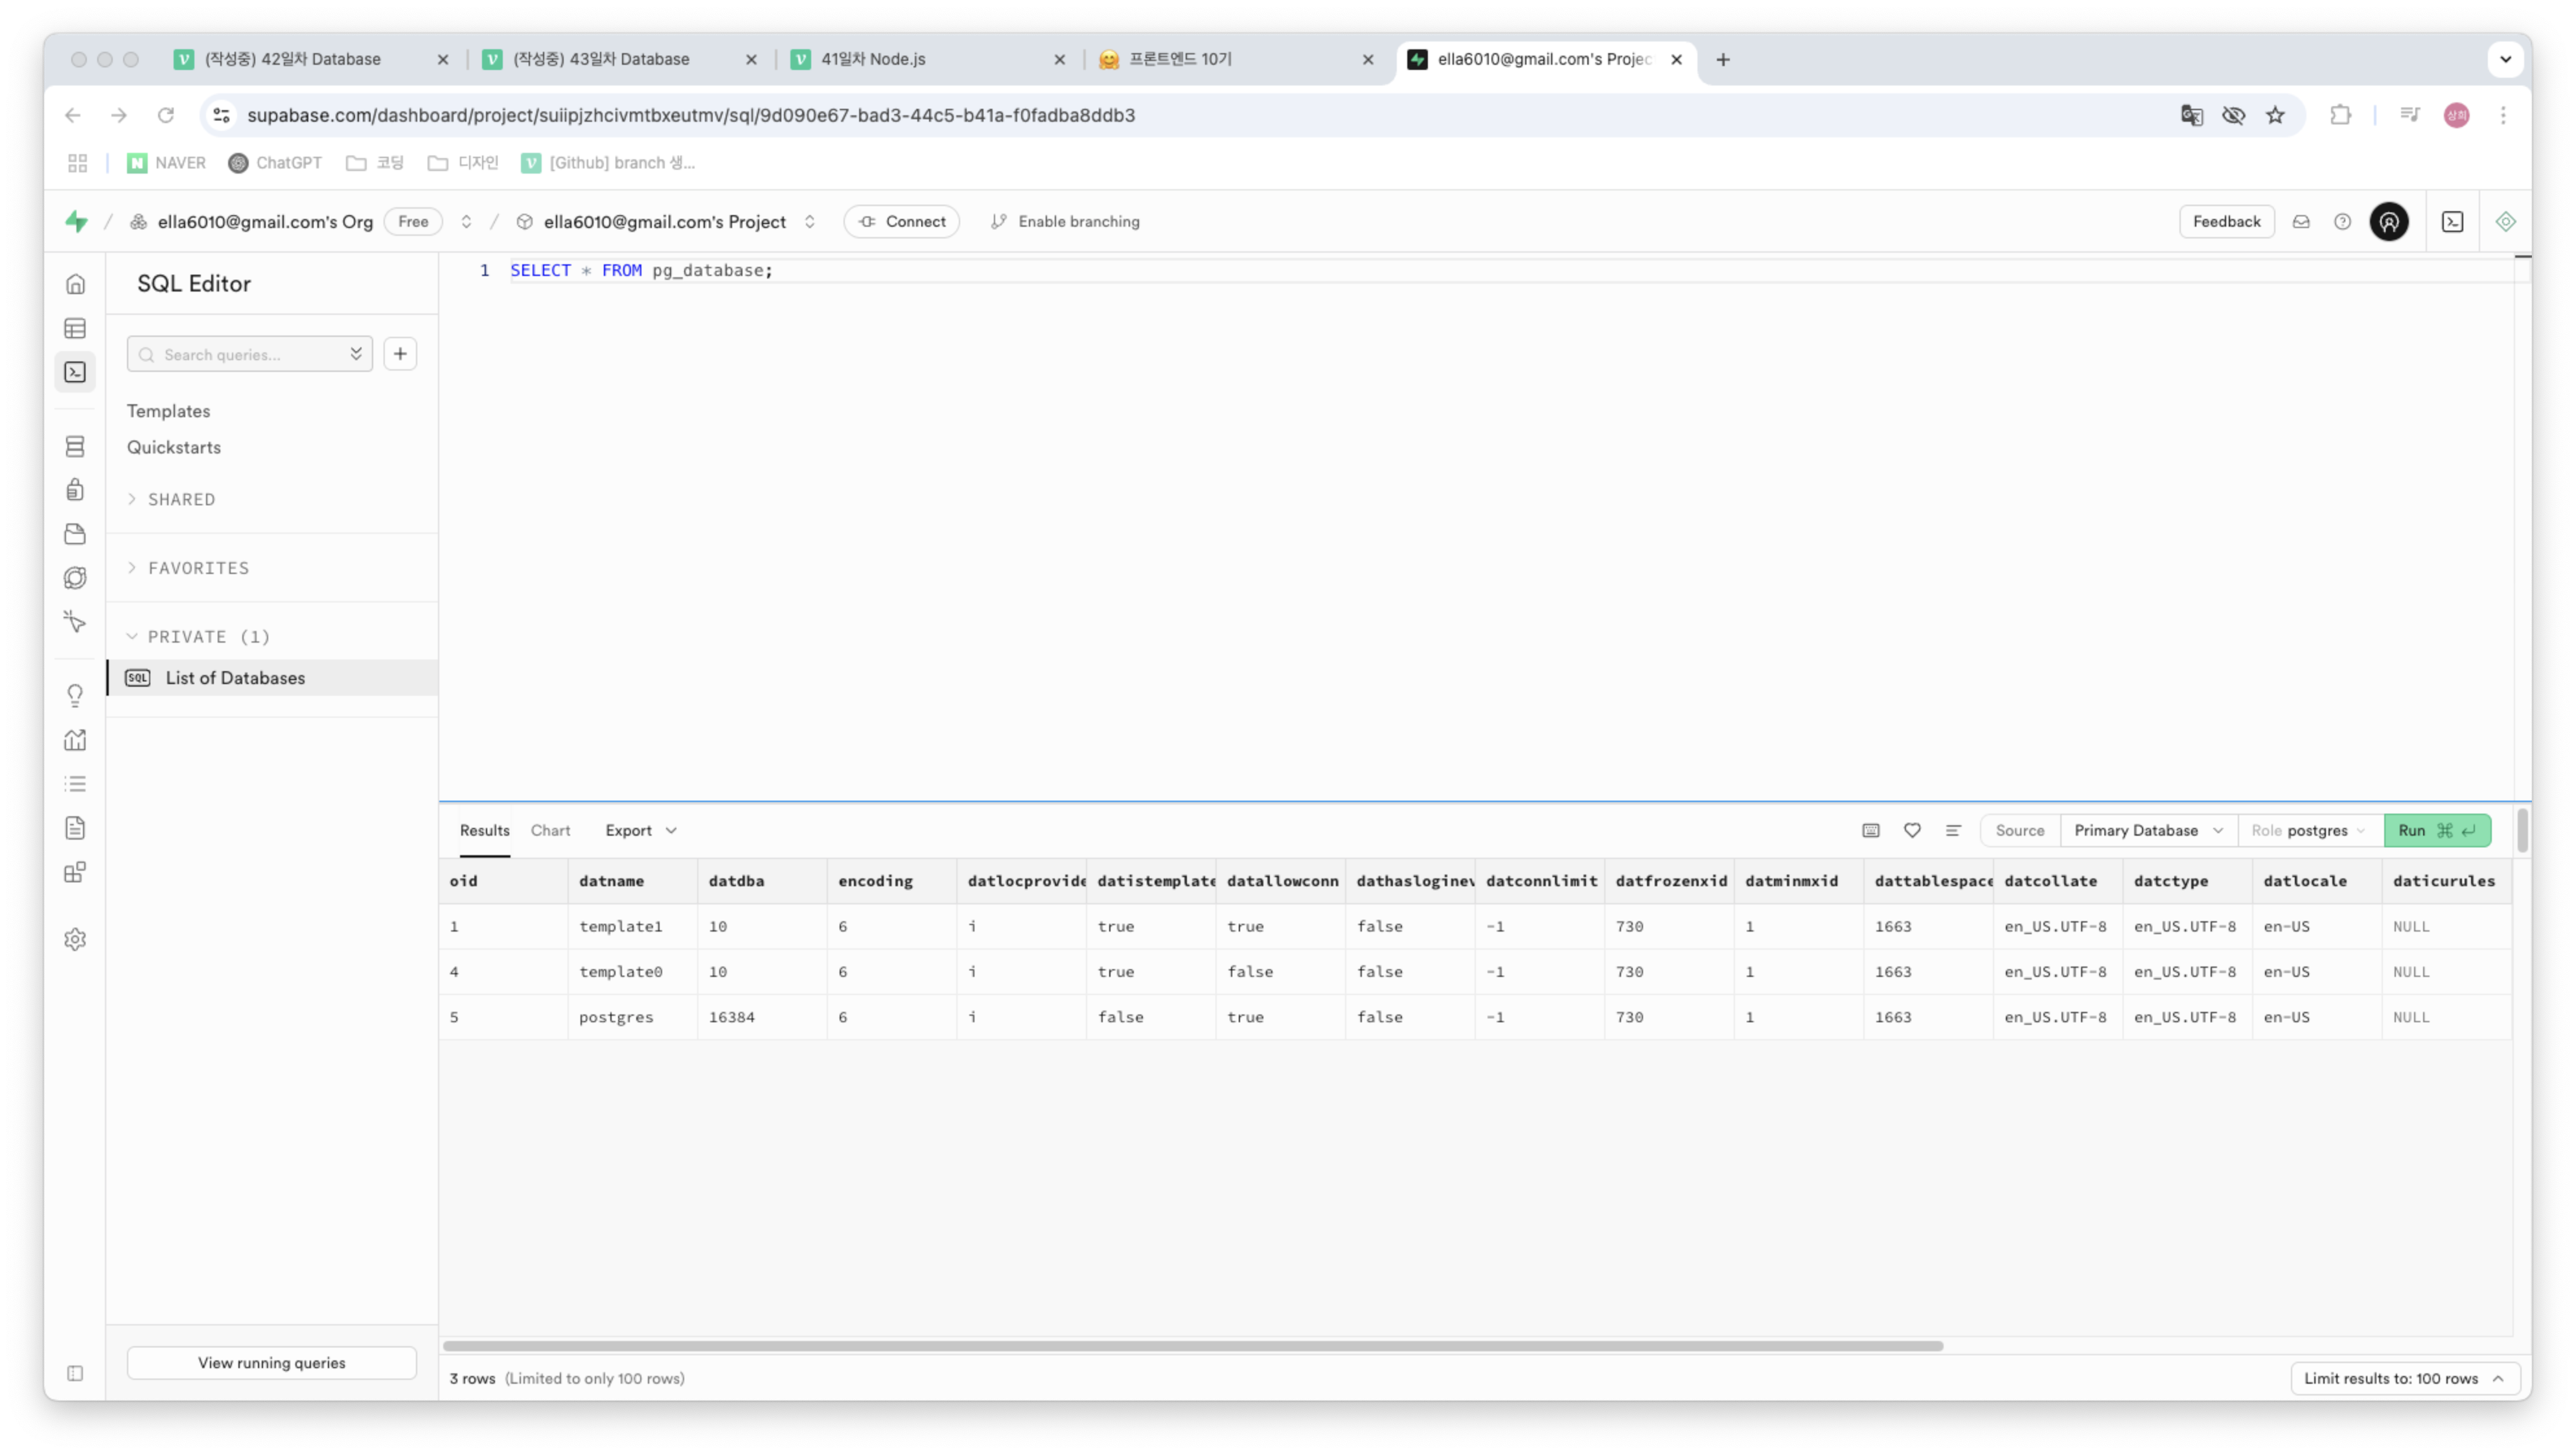
Task: Click the crossed-out eye icon in address bar
Action: pyautogui.click(x=2234, y=115)
